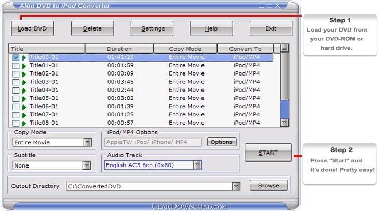Click the green play arrow for Title02-01
Viewport: 379px width, 211px height.
24,74
